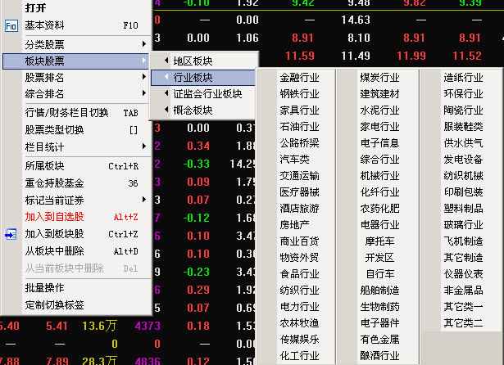The height and width of the screenshot is (365, 504).
Task: Open 医疗器械 sector
Action: [299, 192]
